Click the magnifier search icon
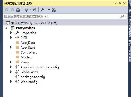 click(122, 16)
